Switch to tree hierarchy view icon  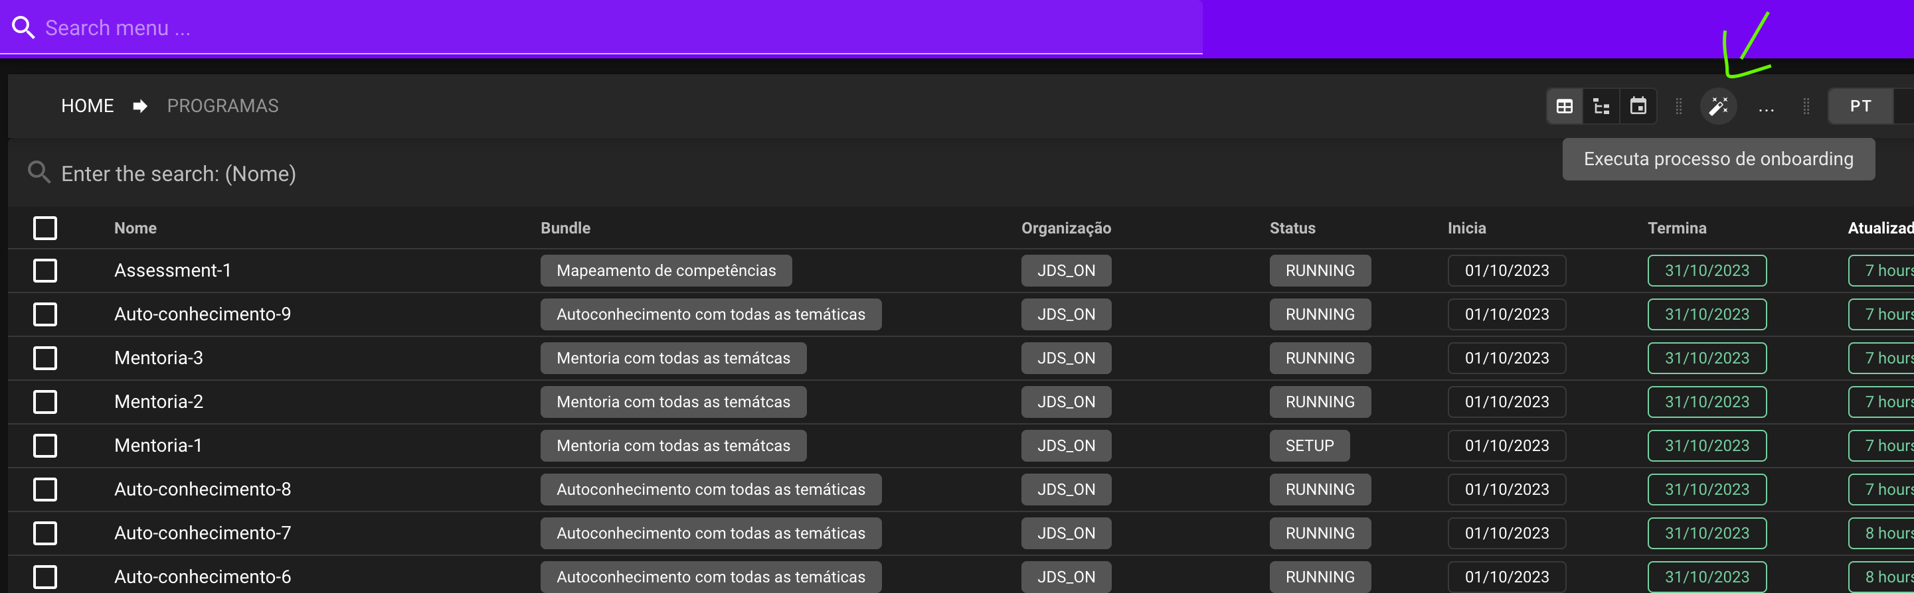coord(1601,106)
